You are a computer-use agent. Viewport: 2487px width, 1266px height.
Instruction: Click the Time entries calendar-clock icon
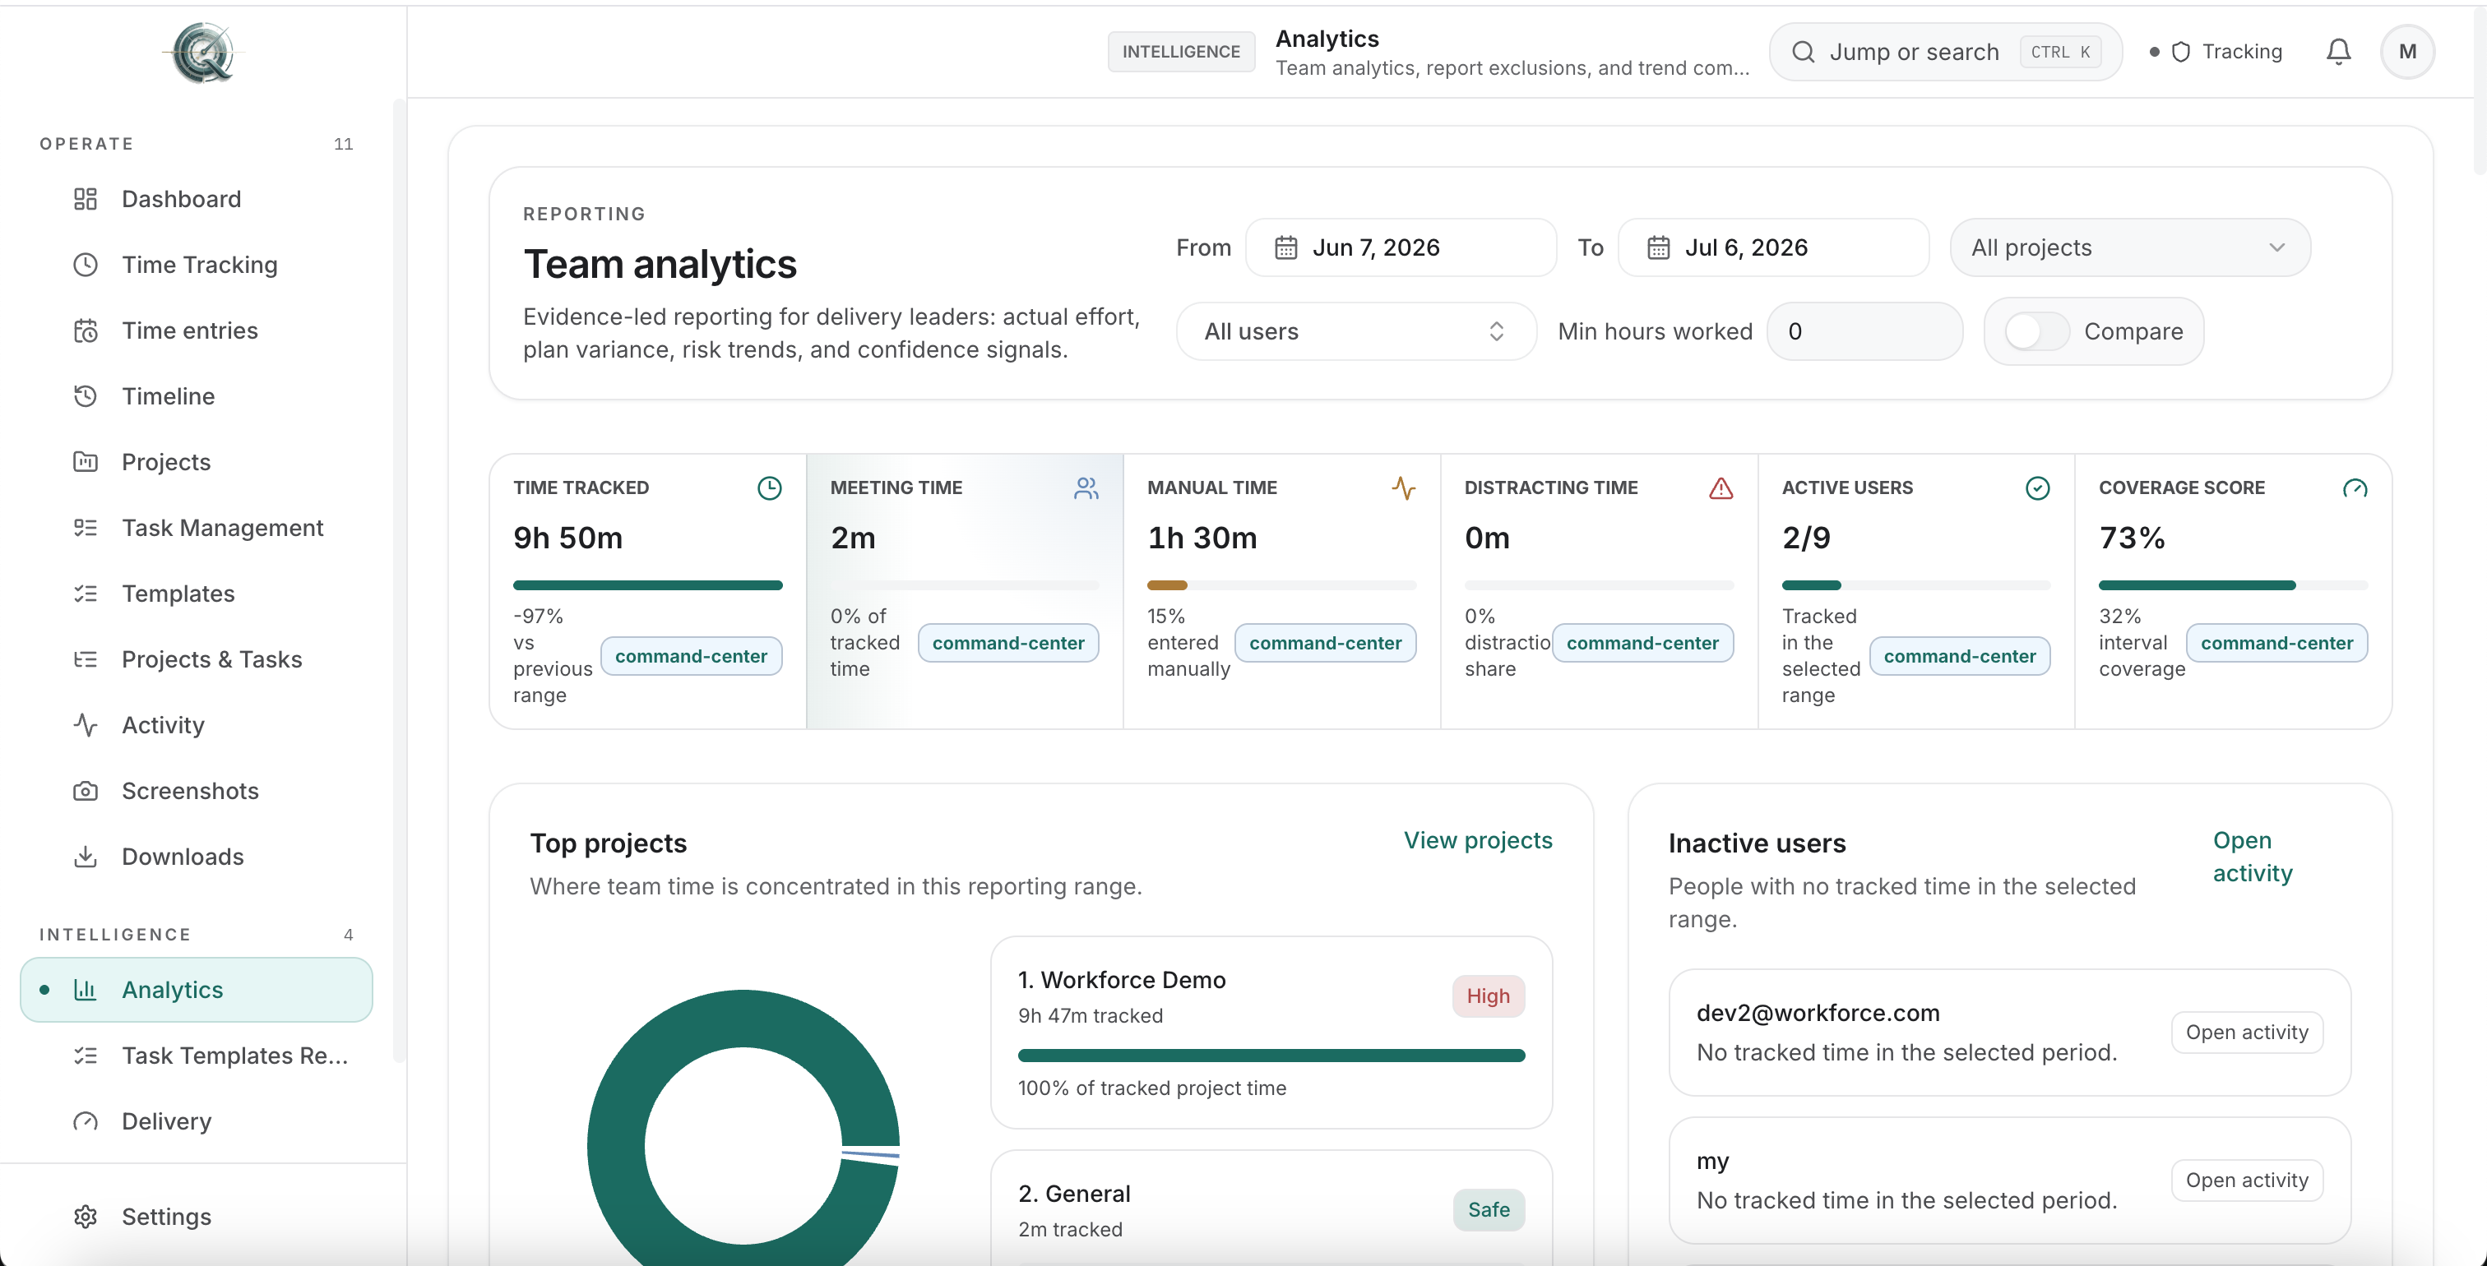[85, 330]
